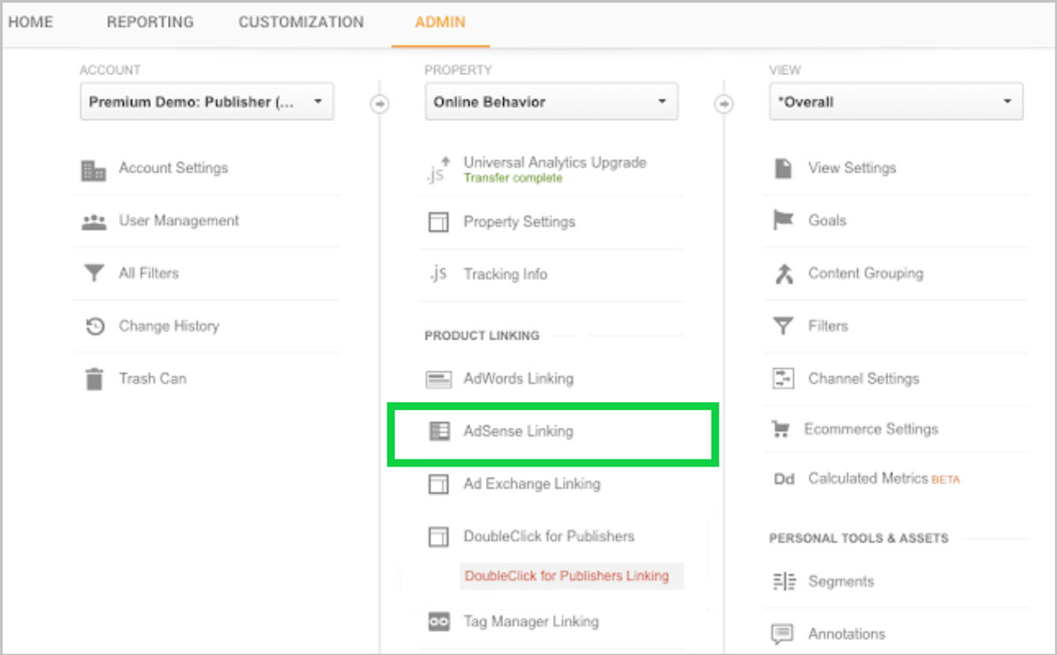1057x655 pixels.
Task: Click the All Filters funnel icon
Action: click(x=93, y=274)
